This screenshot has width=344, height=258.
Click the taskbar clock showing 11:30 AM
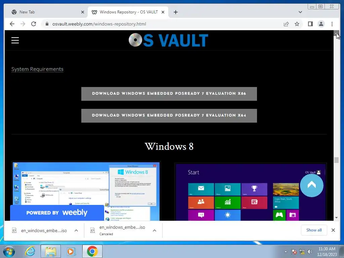pos(327,252)
